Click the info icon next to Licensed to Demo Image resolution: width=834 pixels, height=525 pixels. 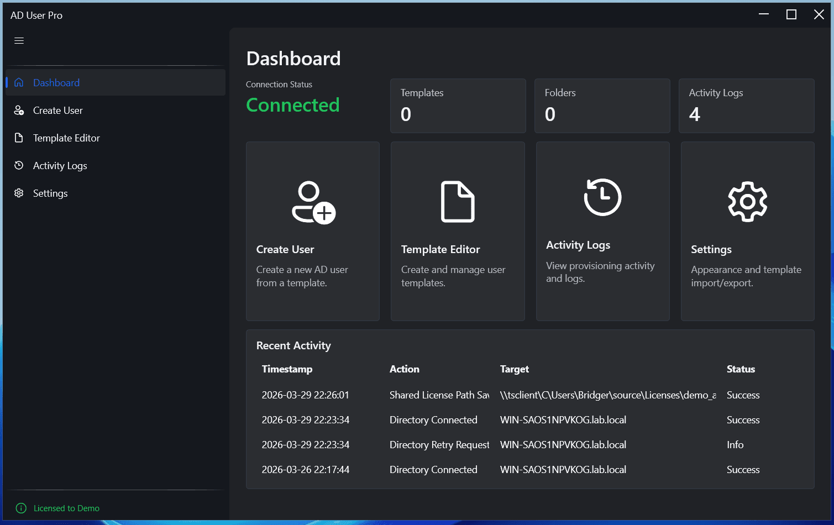20,508
